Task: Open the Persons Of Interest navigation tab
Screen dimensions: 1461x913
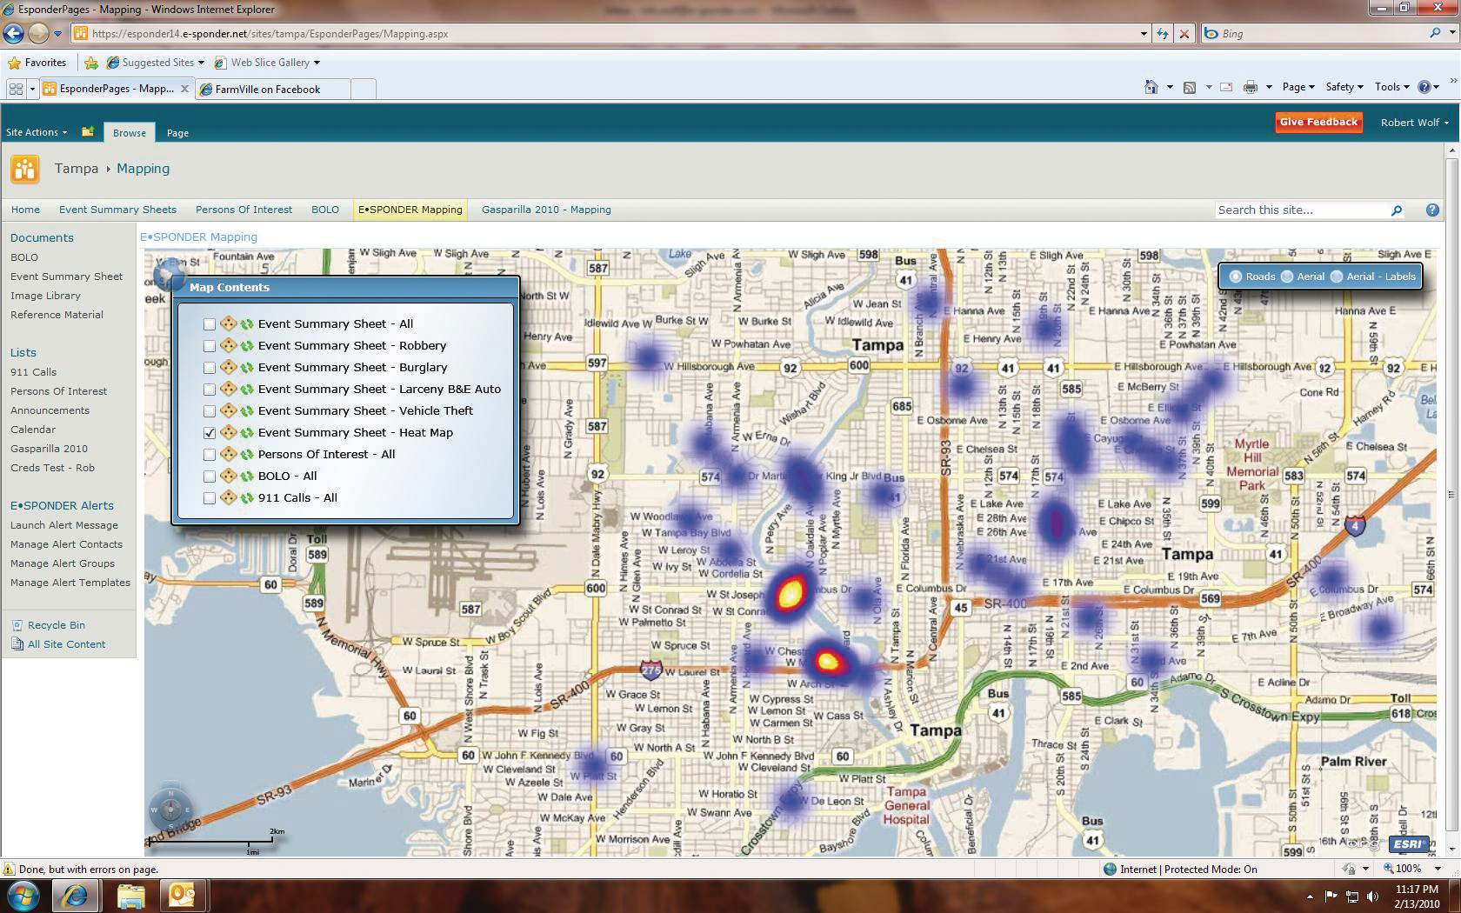Action: [x=243, y=210]
